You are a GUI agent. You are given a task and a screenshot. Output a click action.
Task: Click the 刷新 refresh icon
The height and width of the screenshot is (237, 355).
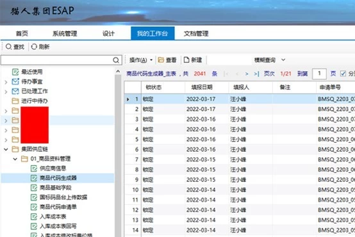coord(34,47)
